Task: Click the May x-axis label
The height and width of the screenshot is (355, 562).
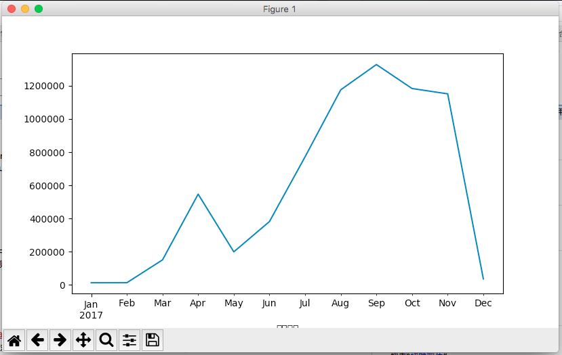Action: point(234,304)
